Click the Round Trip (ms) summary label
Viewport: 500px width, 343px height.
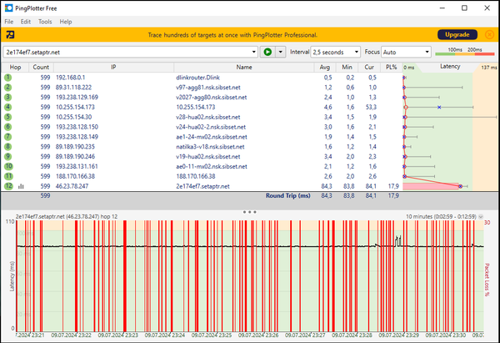click(x=288, y=195)
